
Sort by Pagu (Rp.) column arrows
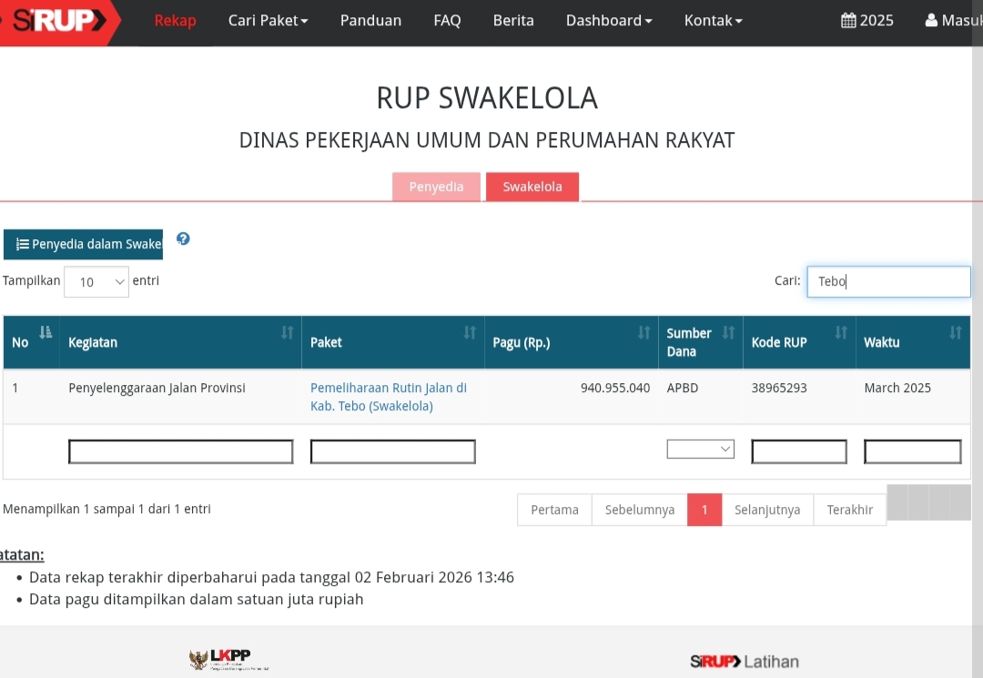coord(644,333)
